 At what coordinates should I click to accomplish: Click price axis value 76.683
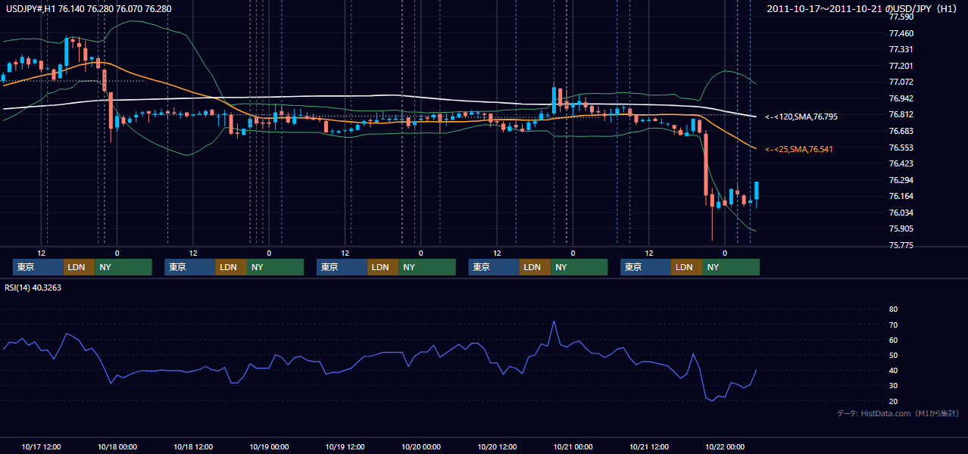click(901, 131)
